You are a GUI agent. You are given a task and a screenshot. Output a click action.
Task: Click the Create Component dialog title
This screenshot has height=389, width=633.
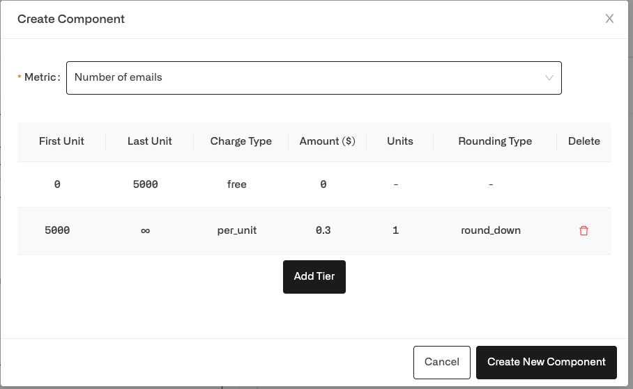tap(71, 19)
